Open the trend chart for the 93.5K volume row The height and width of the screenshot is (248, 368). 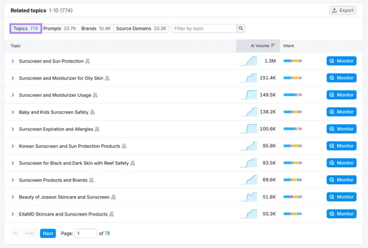(249, 163)
